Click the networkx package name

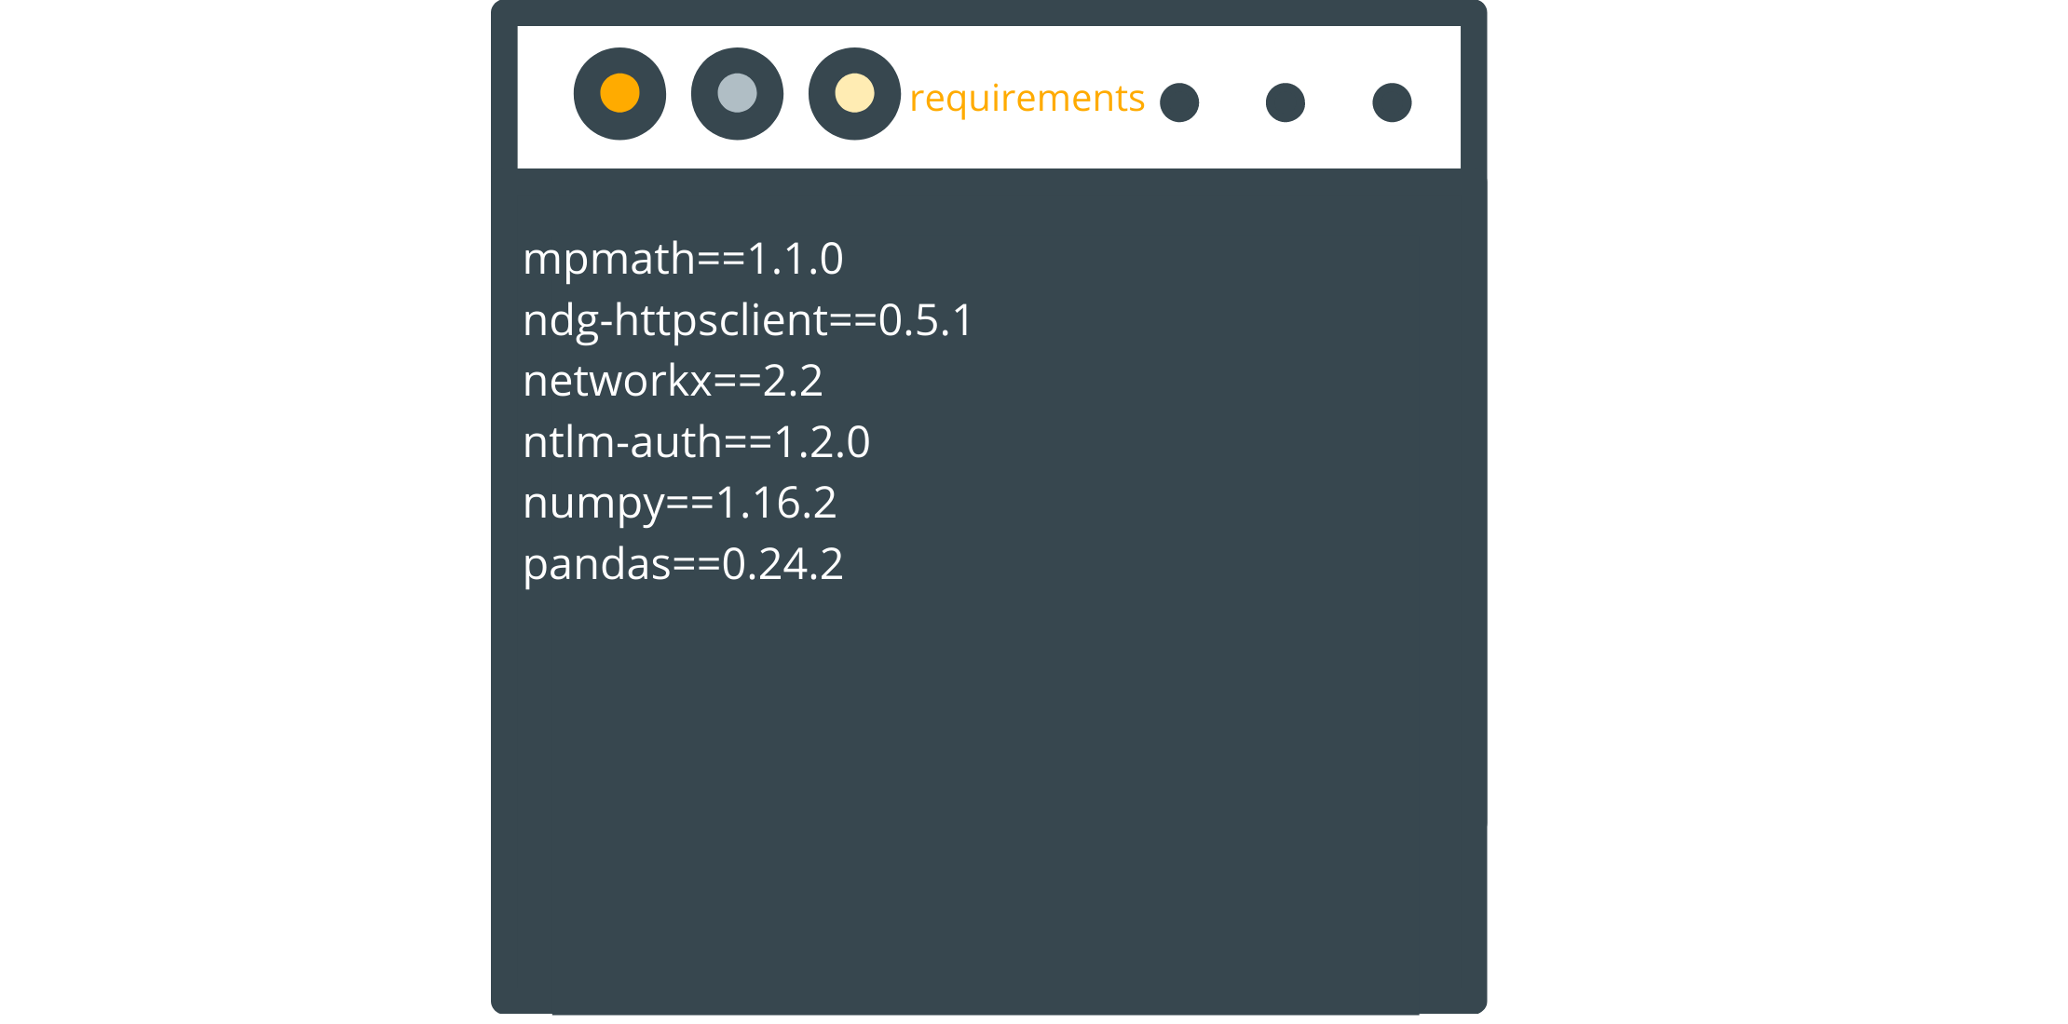[x=617, y=382]
